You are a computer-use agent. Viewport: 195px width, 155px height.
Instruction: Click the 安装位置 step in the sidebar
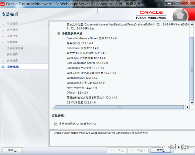point(12,36)
